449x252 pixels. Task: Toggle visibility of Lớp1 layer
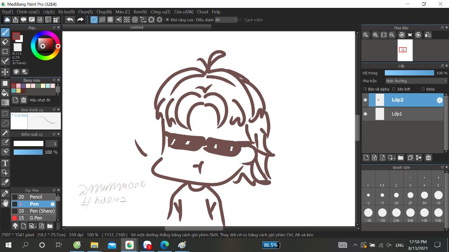tap(365, 114)
